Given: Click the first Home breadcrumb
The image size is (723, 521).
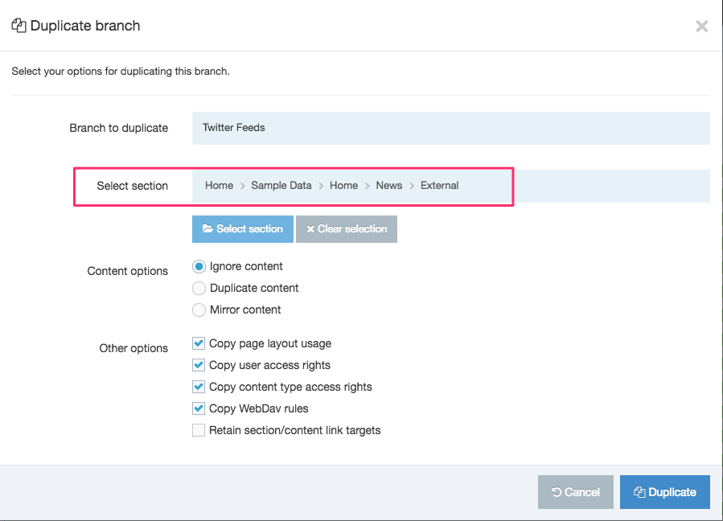Looking at the screenshot, I should tap(219, 186).
